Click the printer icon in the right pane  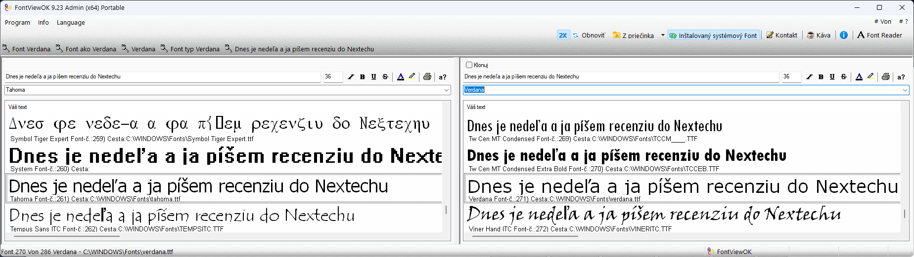(x=886, y=77)
